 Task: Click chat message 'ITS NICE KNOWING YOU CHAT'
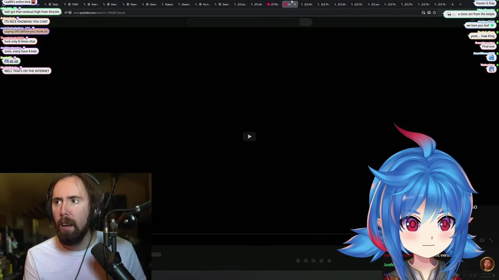tap(26, 21)
